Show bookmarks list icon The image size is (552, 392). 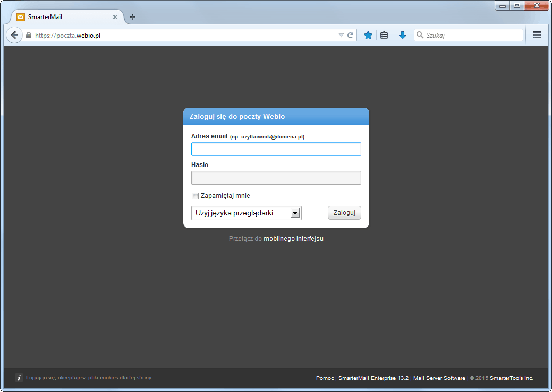point(384,35)
